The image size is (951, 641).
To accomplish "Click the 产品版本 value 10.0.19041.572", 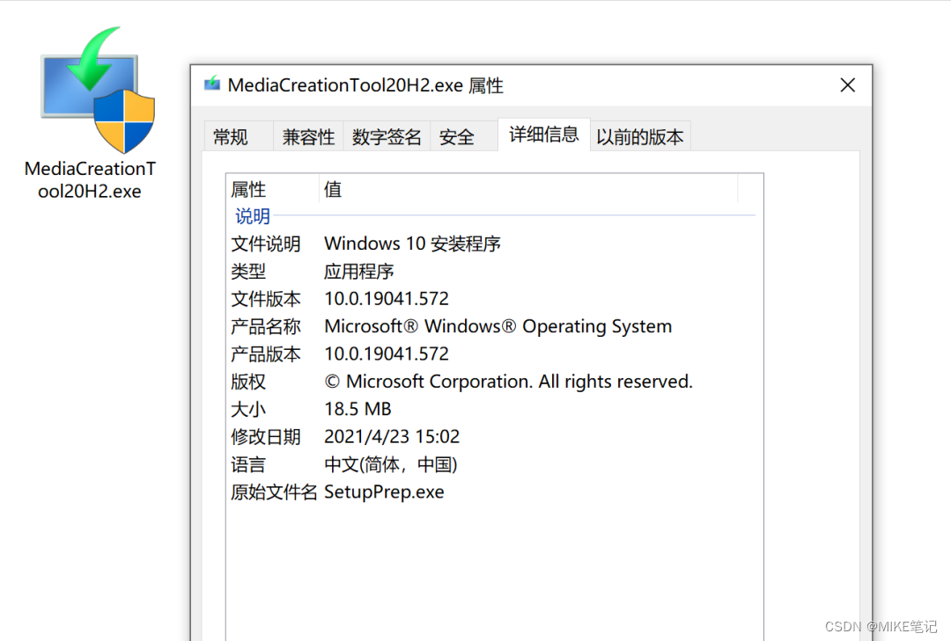I will [387, 353].
